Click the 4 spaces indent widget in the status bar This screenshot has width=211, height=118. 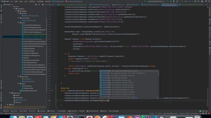[182, 113]
